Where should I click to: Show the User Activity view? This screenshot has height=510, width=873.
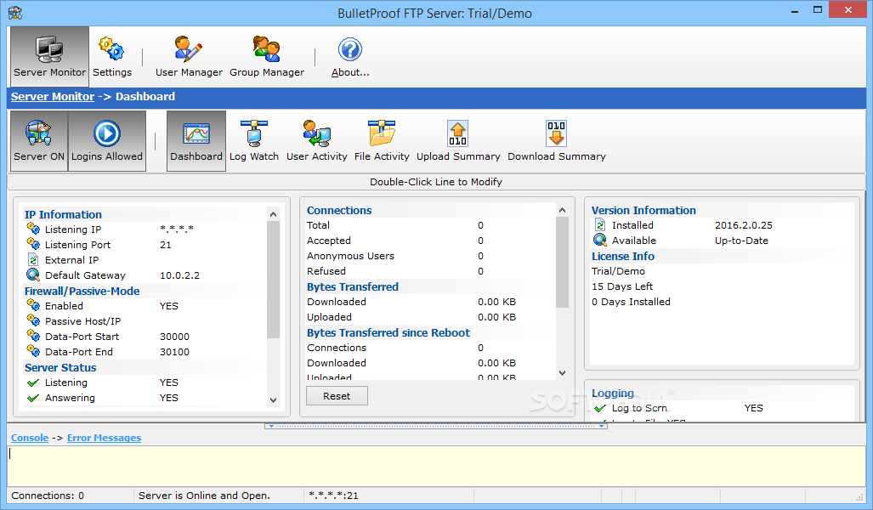tap(317, 141)
